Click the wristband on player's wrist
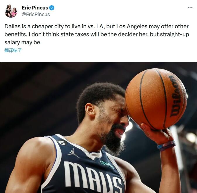The image size is (197, 193). tap(167, 146)
